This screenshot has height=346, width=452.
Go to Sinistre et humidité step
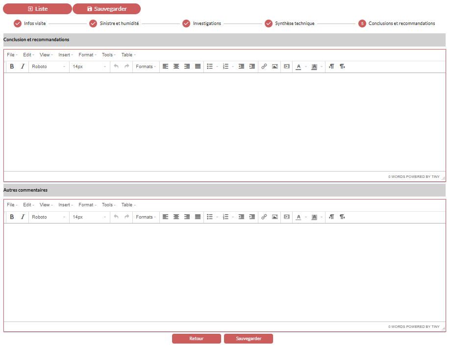(114, 24)
